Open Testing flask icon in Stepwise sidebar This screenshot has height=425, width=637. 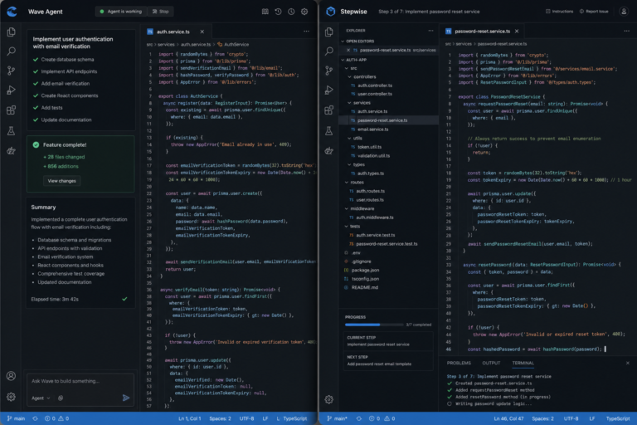coord(329,130)
